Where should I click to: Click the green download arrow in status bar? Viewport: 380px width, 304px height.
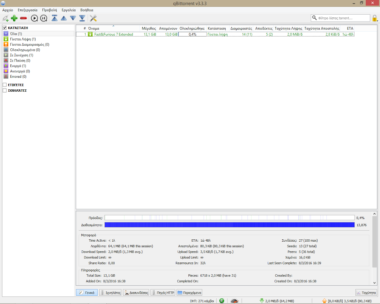pyautogui.click(x=261, y=301)
